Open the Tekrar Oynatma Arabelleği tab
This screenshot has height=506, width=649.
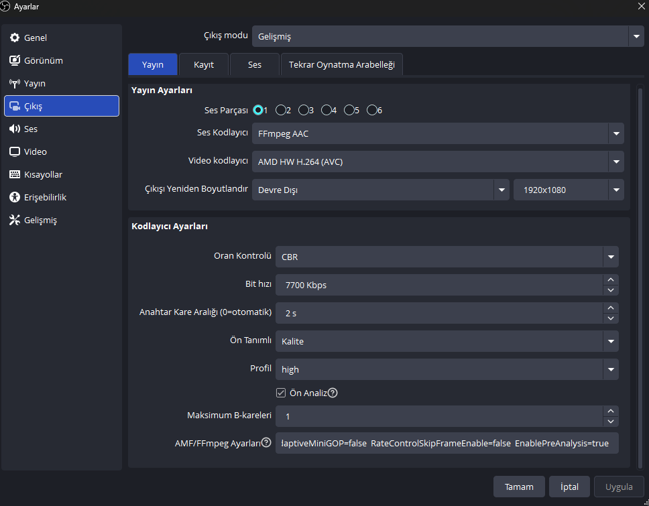(342, 65)
